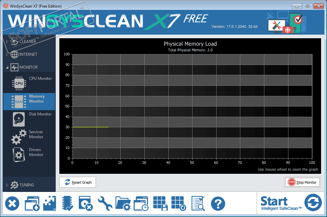
Task: Click the window with up-arrow icon
Action: [32, 204]
